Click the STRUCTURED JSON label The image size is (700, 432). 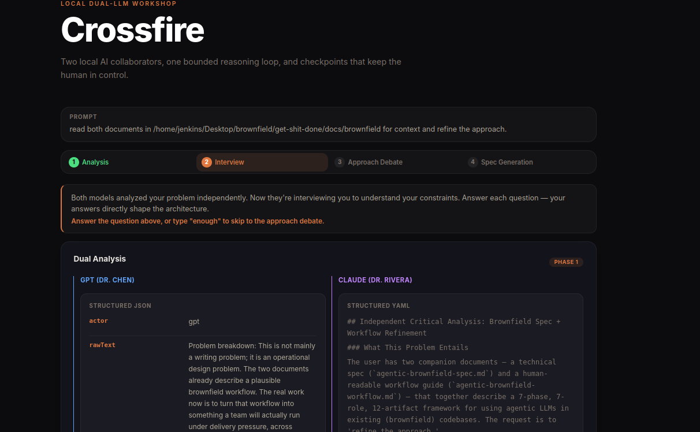click(120, 306)
